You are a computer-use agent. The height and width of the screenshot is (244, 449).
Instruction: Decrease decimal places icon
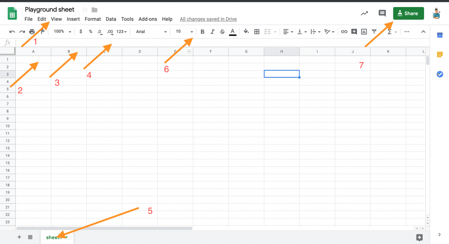(100, 32)
